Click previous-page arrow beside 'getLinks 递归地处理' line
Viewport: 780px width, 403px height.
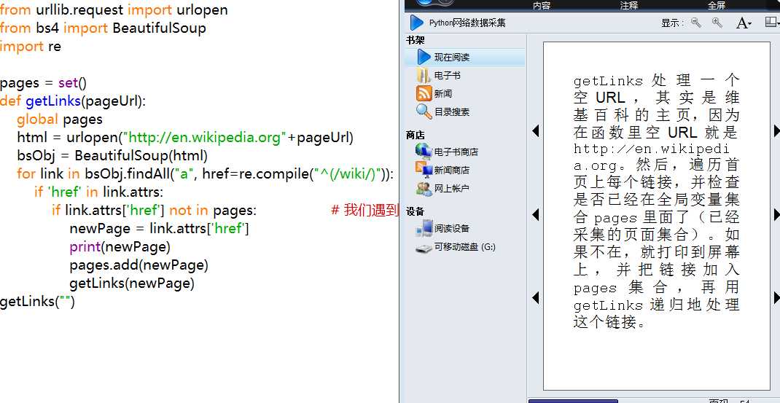coord(535,298)
